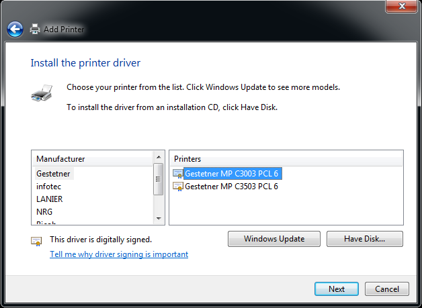Click the Manufacturer list scrollbar thumb
422x308 pixels.
(x=159, y=179)
